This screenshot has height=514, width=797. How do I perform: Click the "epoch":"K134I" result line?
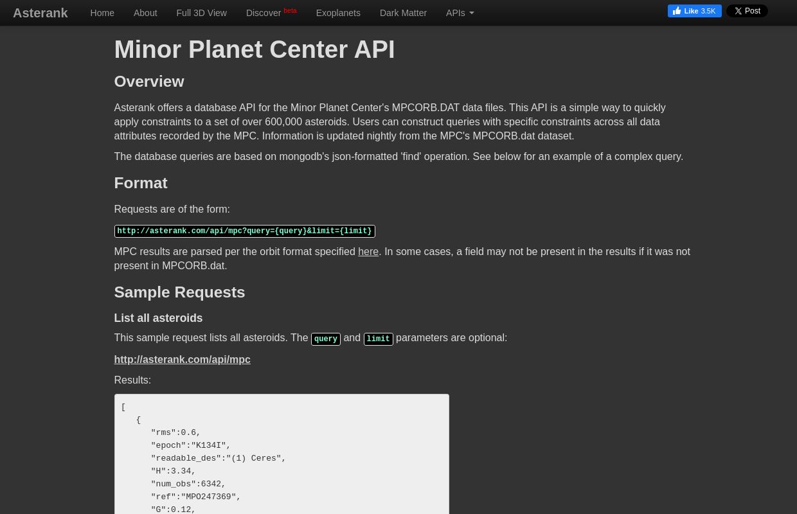click(191, 445)
